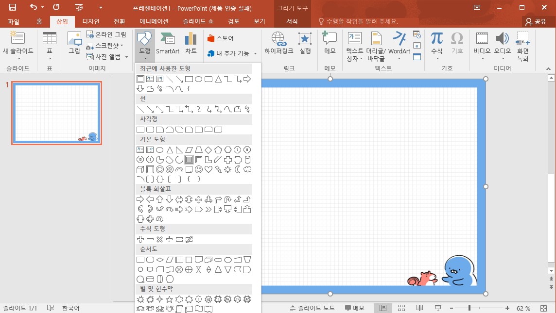The width and height of the screenshot is (556, 313).
Task: Choose the Rounded Rectangle shape
Action: point(150,130)
